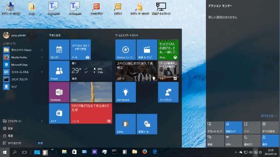The image size is (280, 157).
Task: Open the OneNote tile
Action: click(59, 92)
